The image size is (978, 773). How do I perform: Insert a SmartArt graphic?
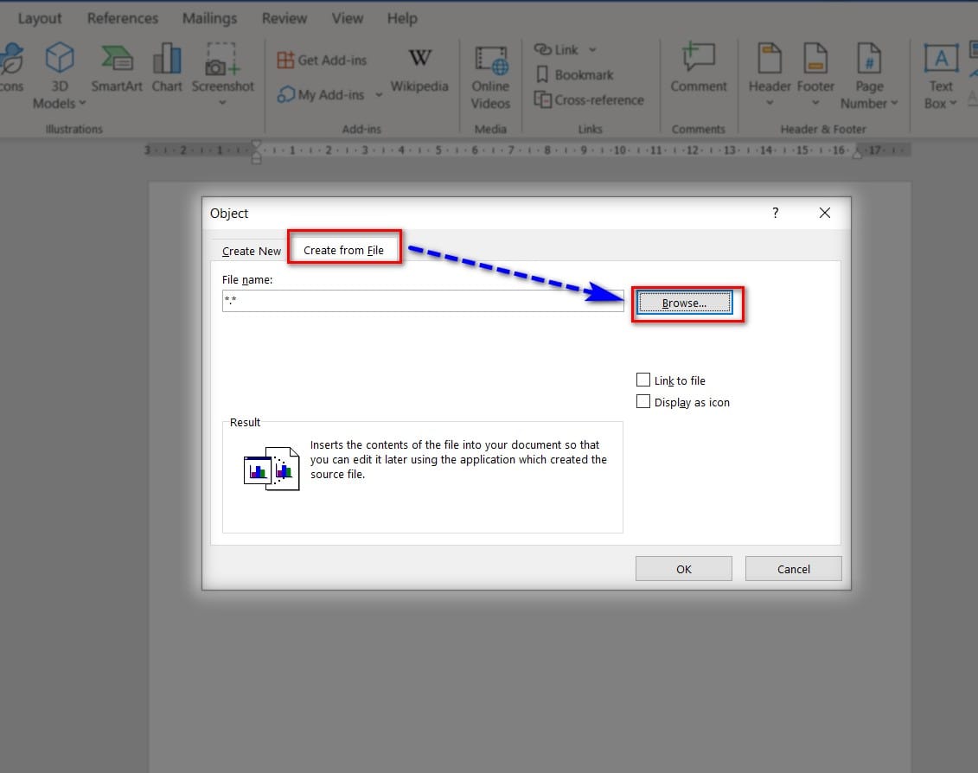tap(117, 69)
